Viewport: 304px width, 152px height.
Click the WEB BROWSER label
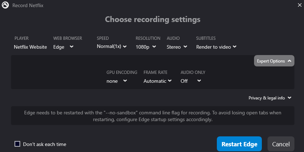[68, 38]
